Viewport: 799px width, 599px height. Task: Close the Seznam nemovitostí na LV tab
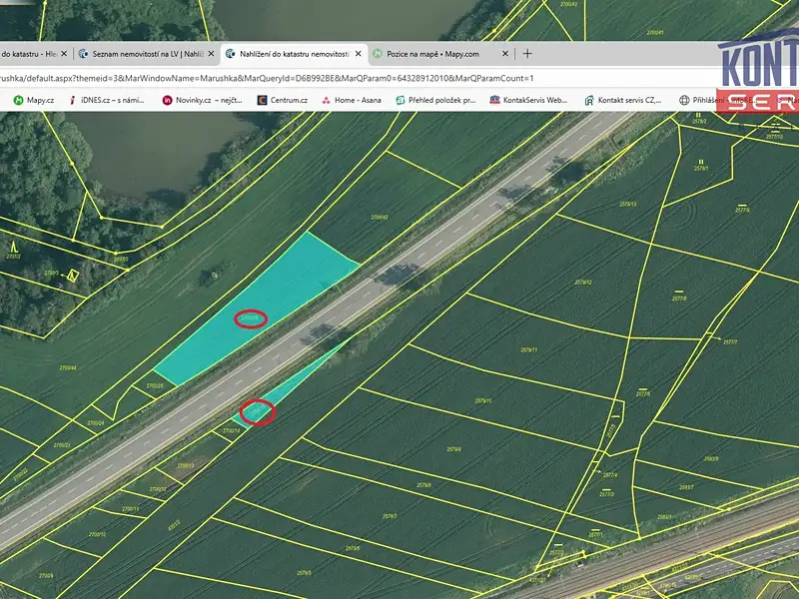[x=211, y=54]
